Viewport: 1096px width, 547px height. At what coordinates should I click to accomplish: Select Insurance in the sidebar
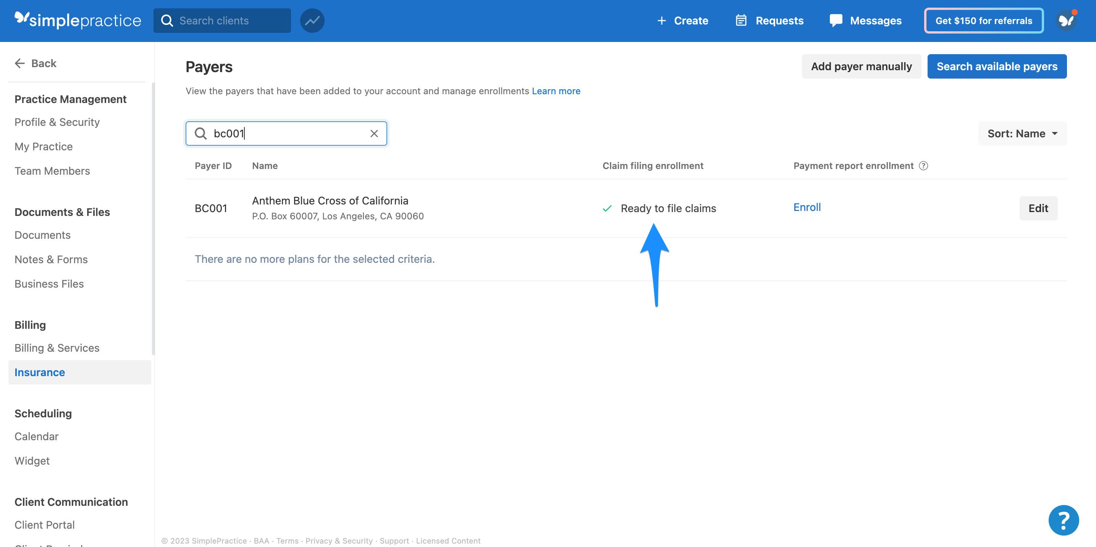click(40, 372)
